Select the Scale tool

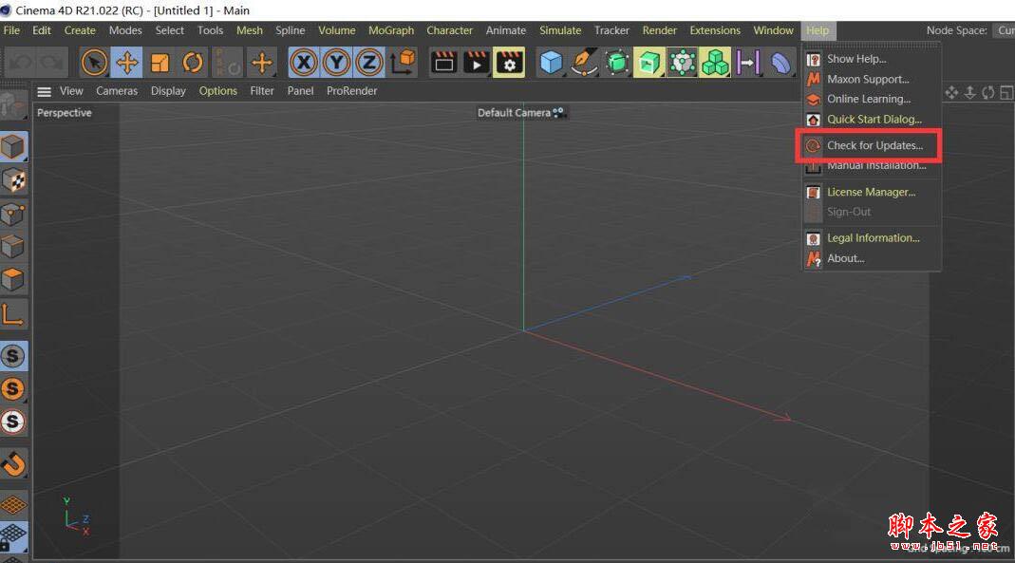161,62
